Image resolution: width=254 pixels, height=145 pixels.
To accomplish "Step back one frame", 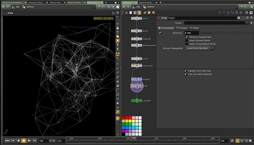I will click(13, 141).
